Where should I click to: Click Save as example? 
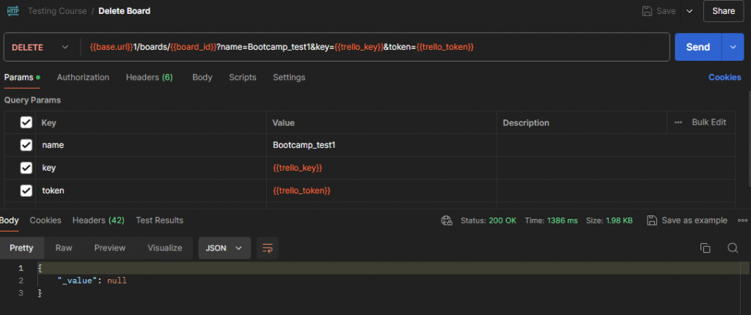pyautogui.click(x=686, y=220)
